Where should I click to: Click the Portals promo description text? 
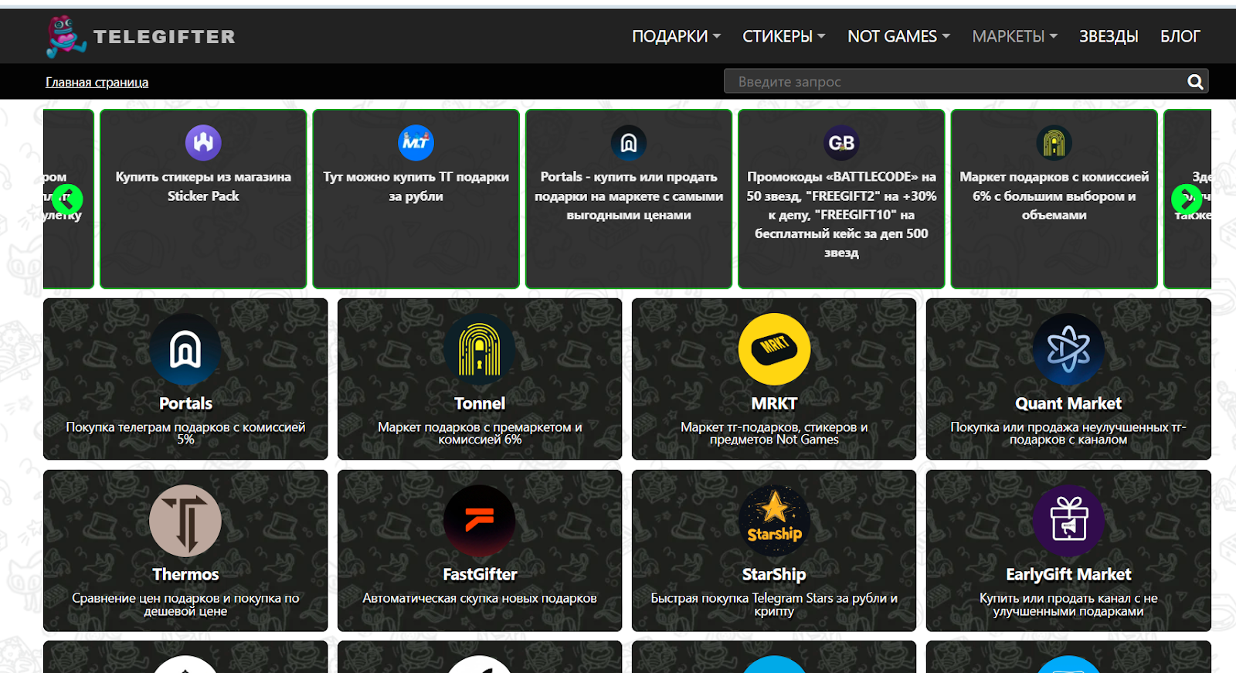pos(629,195)
